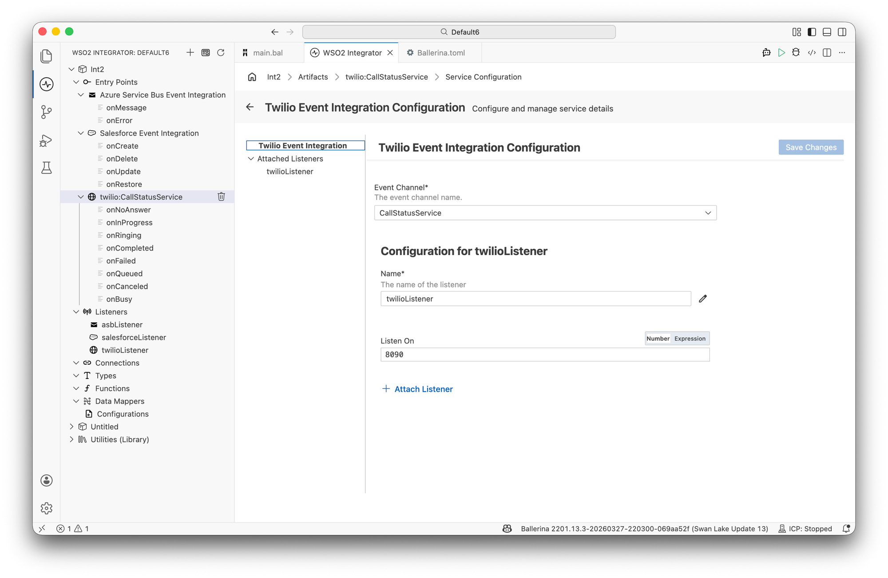The width and height of the screenshot is (888, 578).
Task: Focus Listen On port field 8090
Action: [x=545, y=354]
